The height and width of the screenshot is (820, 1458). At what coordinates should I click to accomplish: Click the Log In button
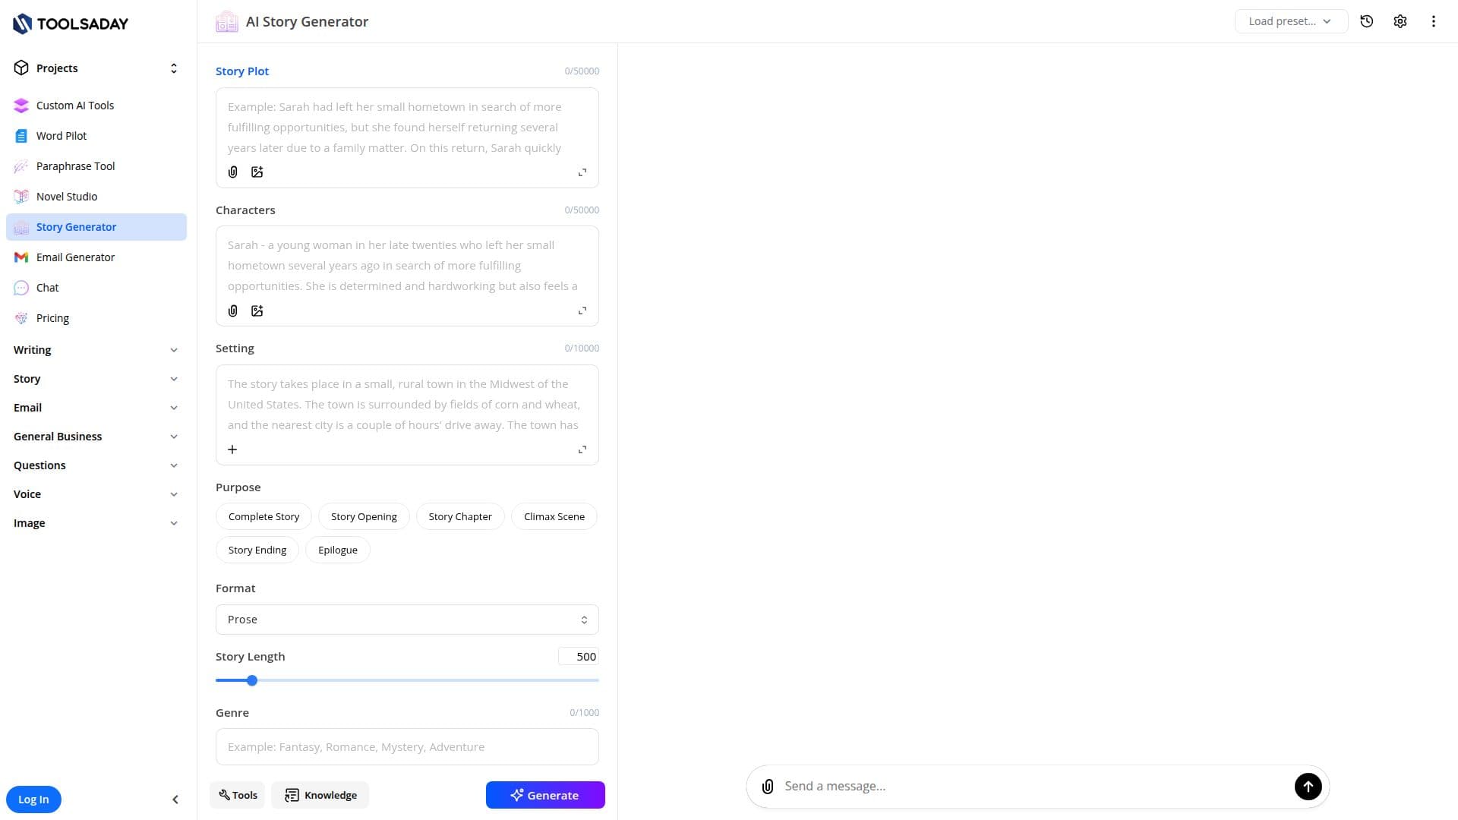pos(33,799)
